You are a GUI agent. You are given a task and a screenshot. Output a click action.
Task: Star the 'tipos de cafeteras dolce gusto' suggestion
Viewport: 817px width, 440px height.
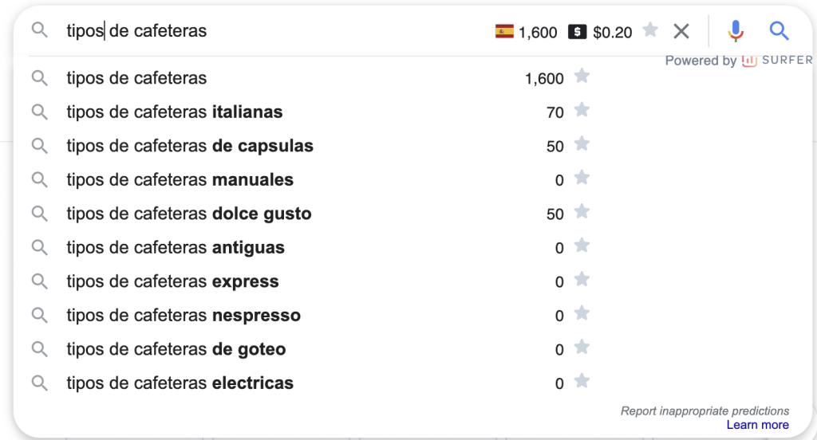click(582, 211)
